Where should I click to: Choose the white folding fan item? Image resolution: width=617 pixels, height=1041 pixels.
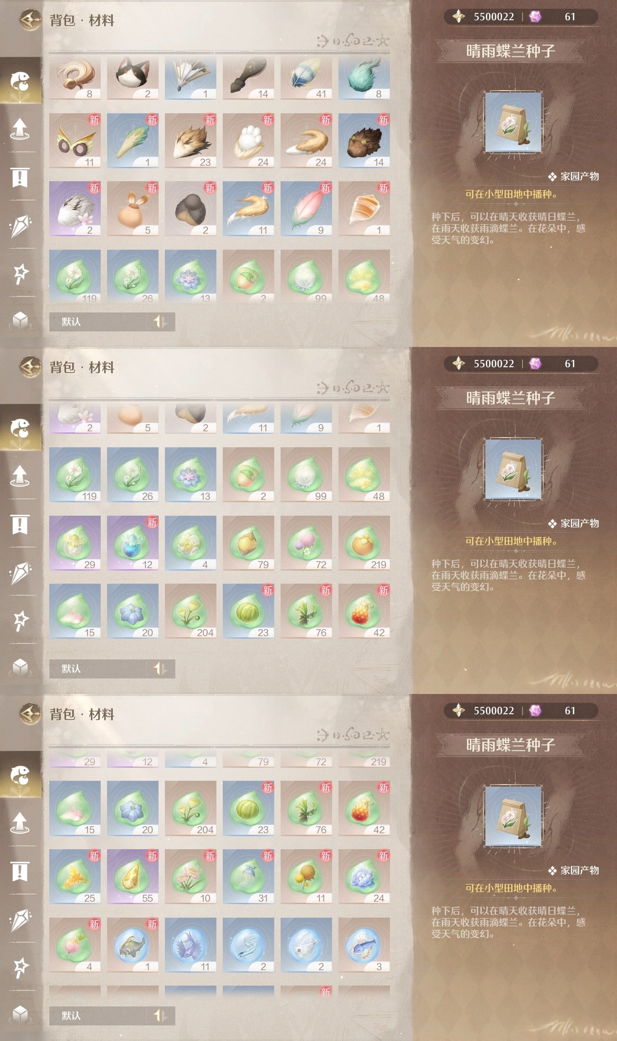pyautogui.click(x=190, y=77)
